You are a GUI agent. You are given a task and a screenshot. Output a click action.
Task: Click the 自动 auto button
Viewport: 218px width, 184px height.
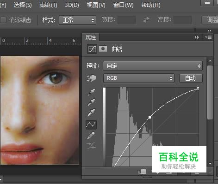(x=191, y=78)
